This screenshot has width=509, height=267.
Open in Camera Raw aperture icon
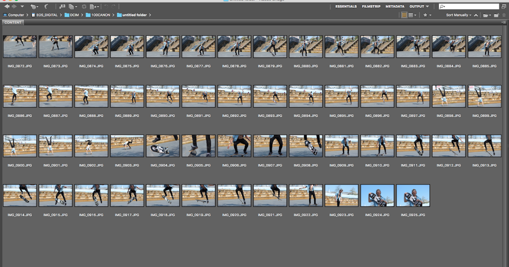(84, 7)
